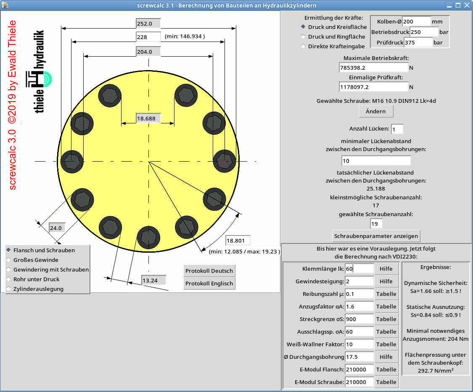This screenshot has width=473, height=392.
Task: Open Tabelle for Streckgrenze σS
Action: pos(386,319)
